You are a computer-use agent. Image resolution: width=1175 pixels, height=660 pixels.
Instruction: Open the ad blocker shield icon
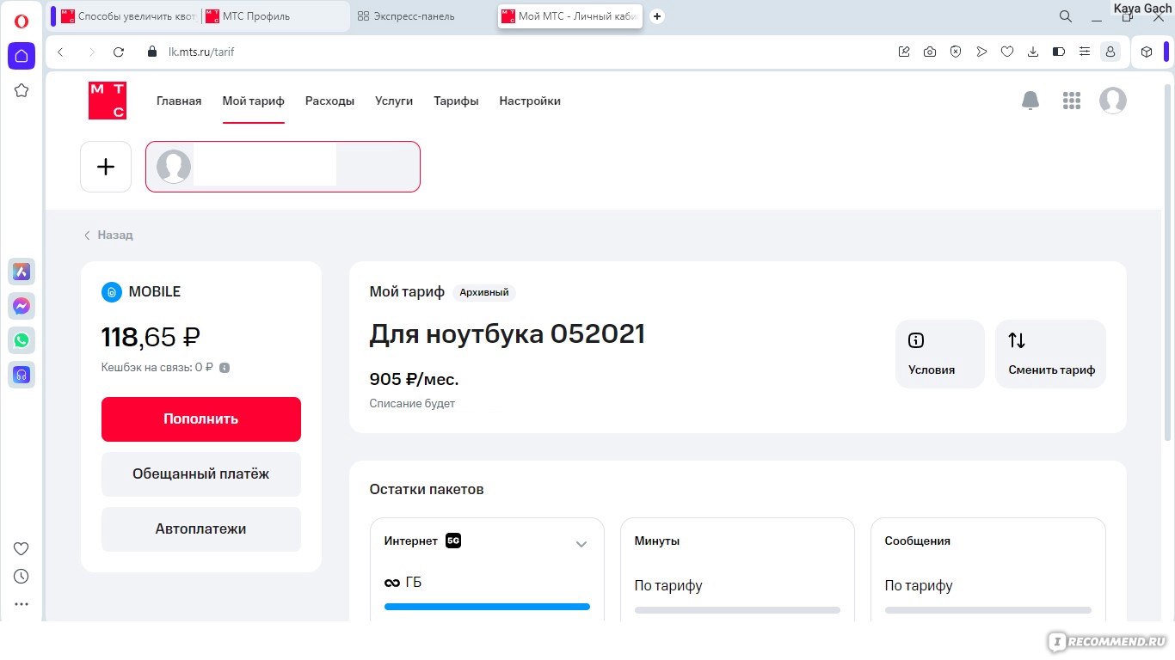pos(956,52)
